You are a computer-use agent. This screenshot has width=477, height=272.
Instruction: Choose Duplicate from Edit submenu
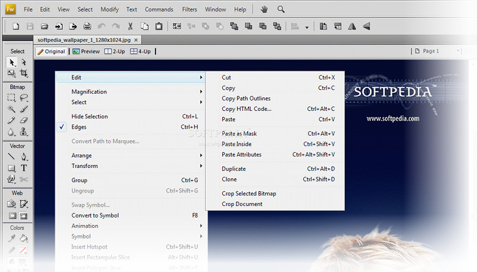pos(275,169)
